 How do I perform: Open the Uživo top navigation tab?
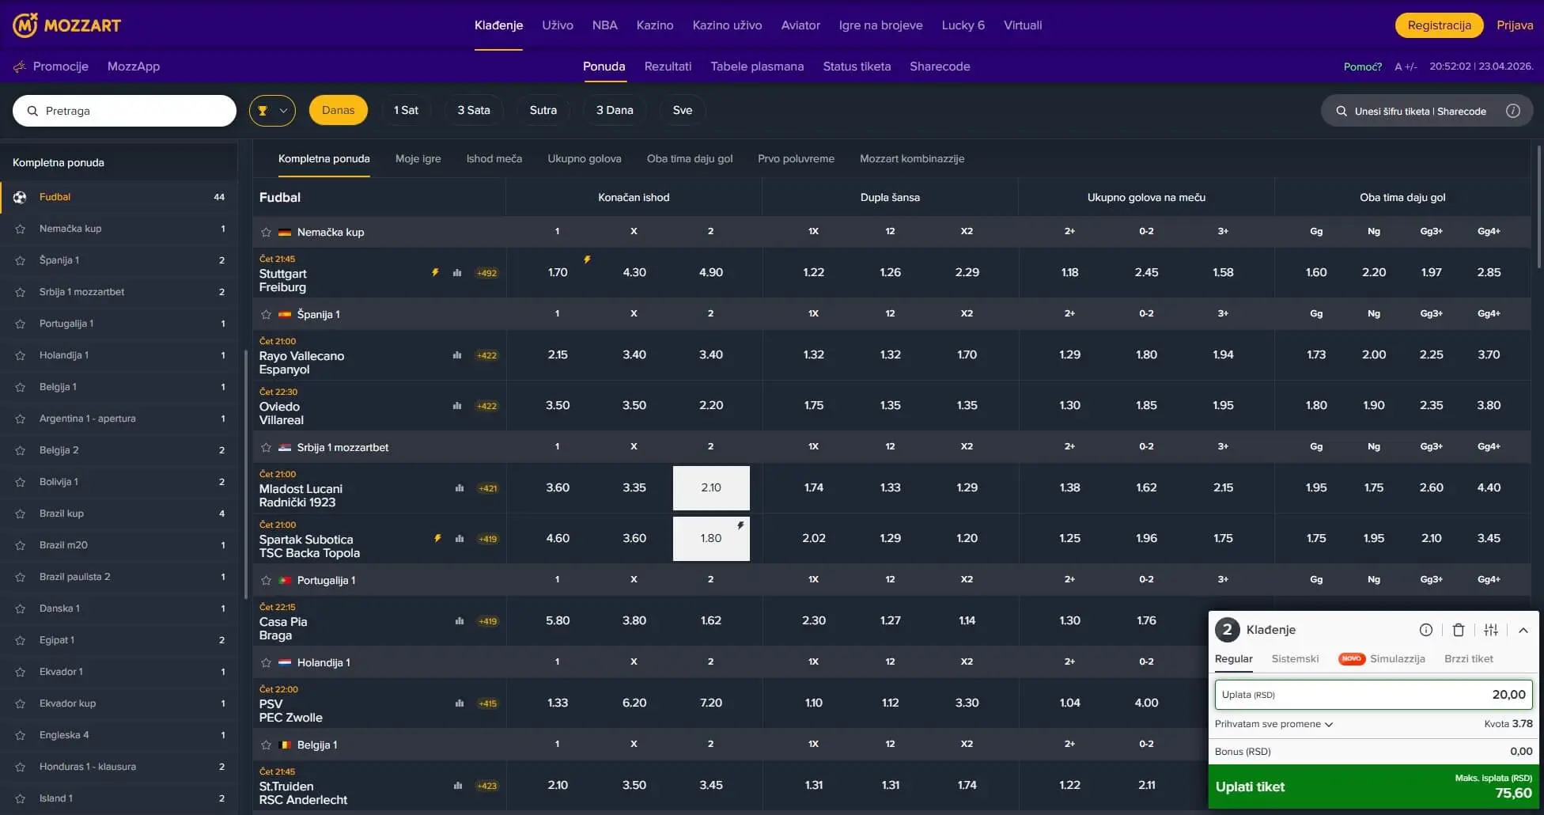click(558, 25)
